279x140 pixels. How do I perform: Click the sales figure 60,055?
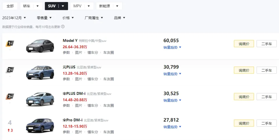(x=171, y=41)
